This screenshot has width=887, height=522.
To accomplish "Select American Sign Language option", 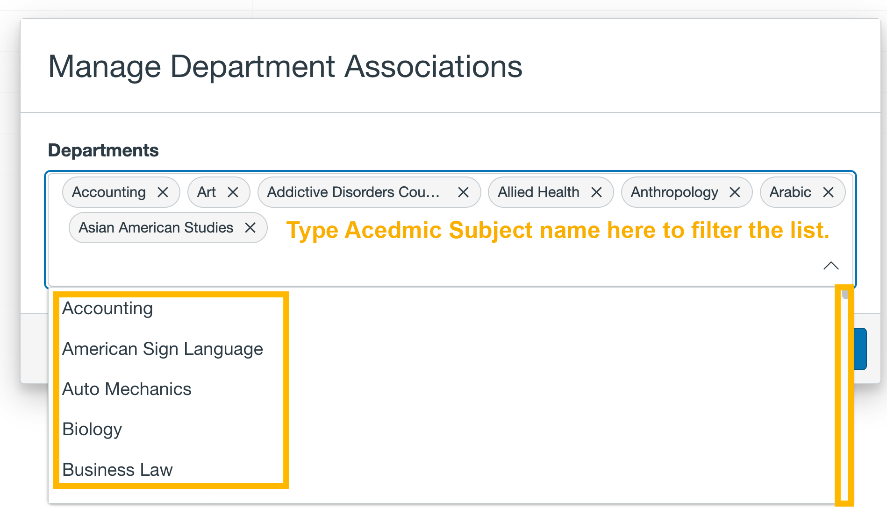I will 162,349.
